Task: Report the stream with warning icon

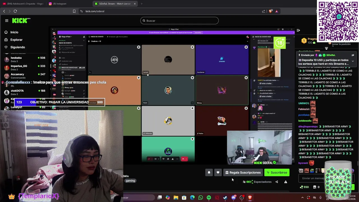Action: tap(286, 182)
